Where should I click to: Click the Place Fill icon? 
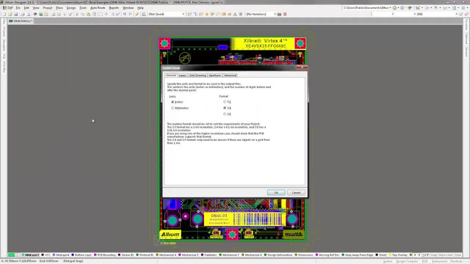tap(224, 14)
